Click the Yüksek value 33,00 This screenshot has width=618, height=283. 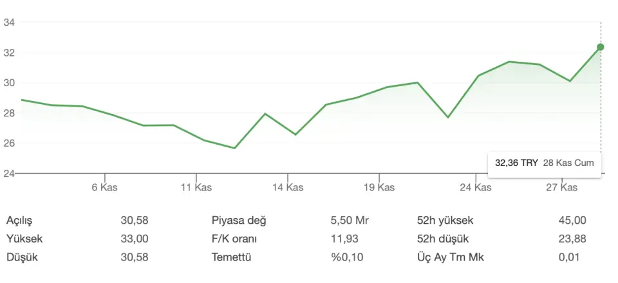pyautogui.click(x=135, y=239)
